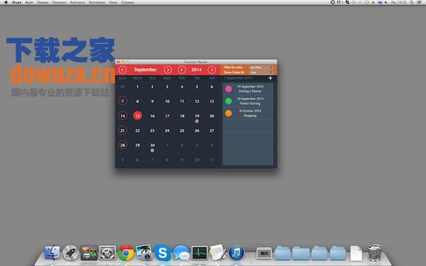The width and height of the screenshot is (426, 266).
Task: Select Sunday 7 in calendar
Action: click(x=123, y=101)
